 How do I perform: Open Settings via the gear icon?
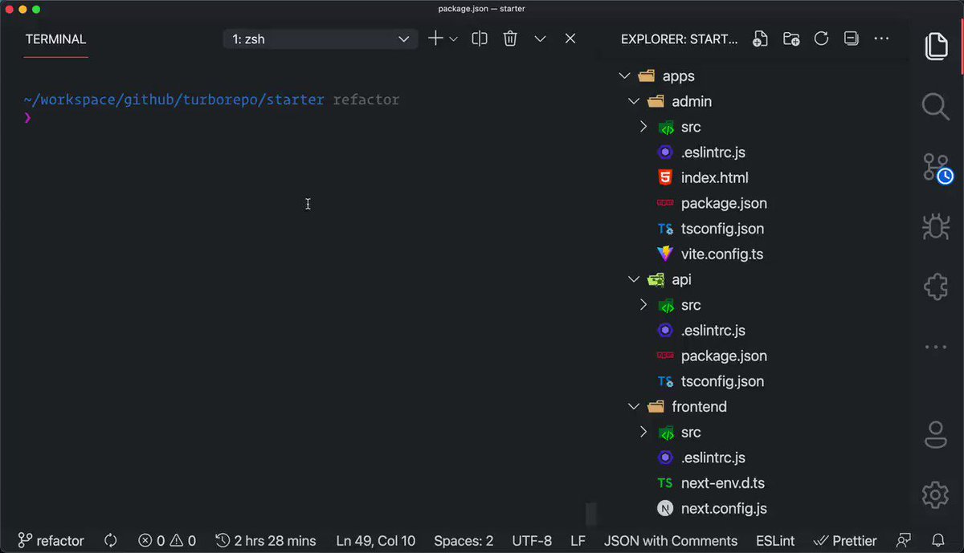click(934, 495)
